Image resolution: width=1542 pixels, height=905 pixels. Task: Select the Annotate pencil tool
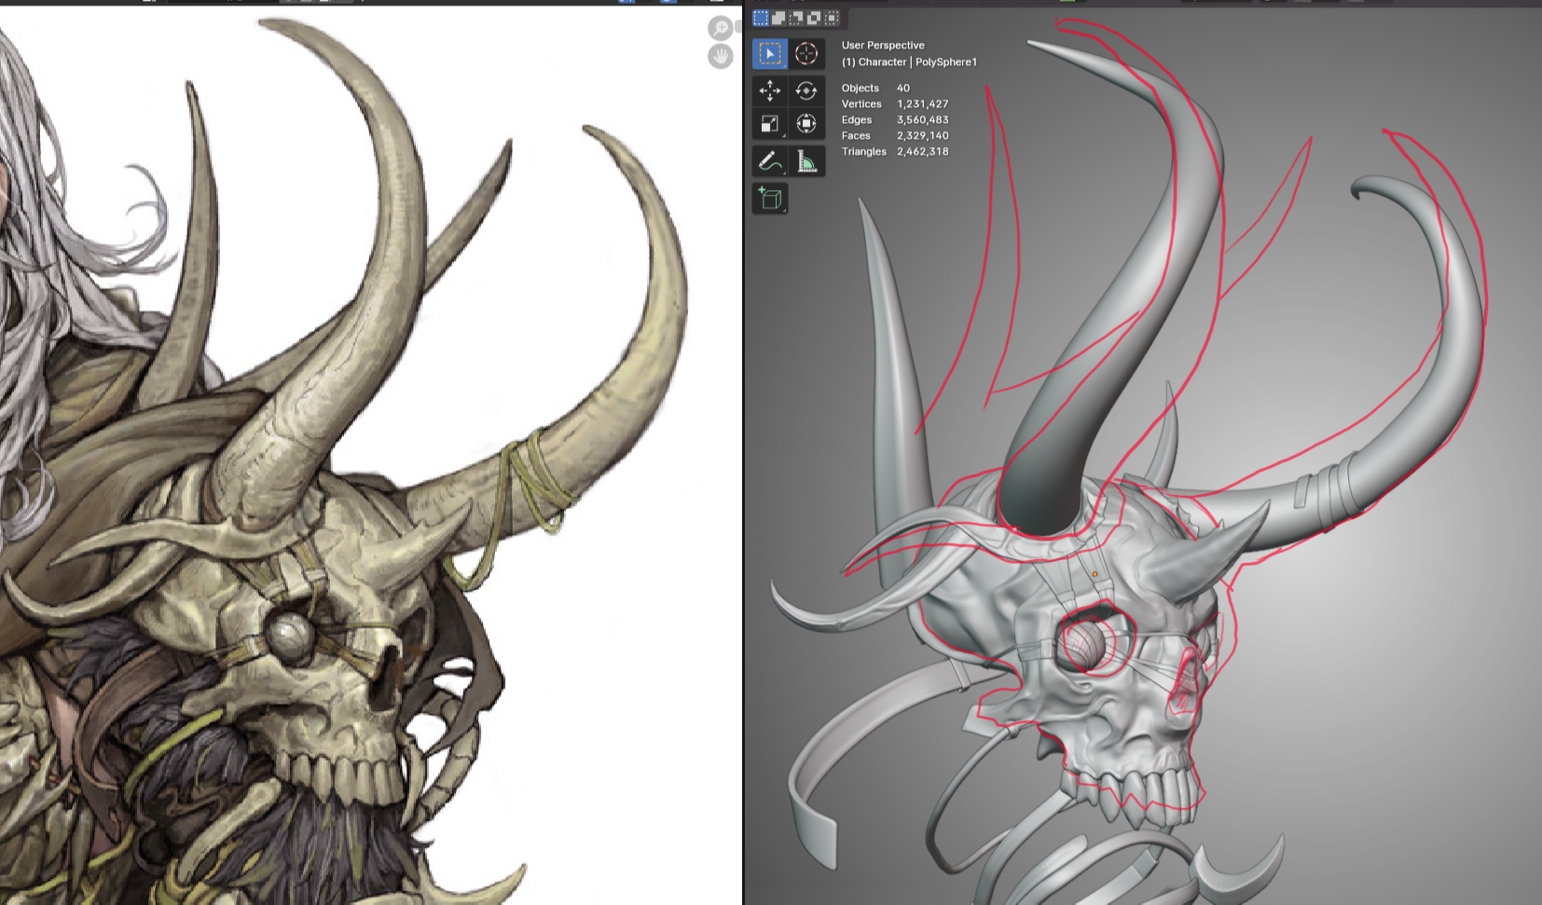[769, 161]
